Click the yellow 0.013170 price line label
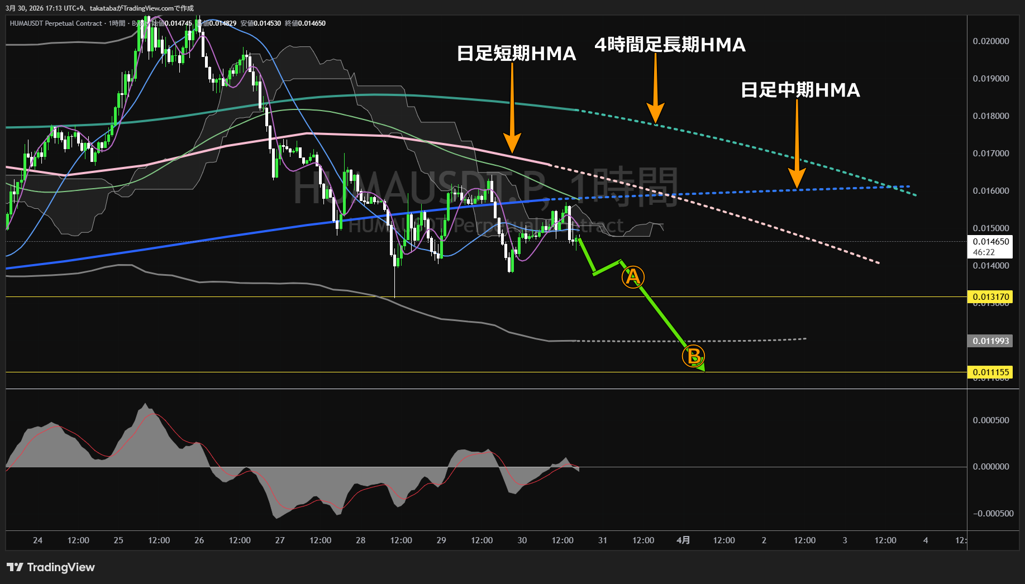The height and width of the screenshot is (584, 1025). point(990,297)
